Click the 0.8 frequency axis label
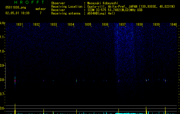The width and height of the screenshot is (180, 114). [x=2, y=80]
